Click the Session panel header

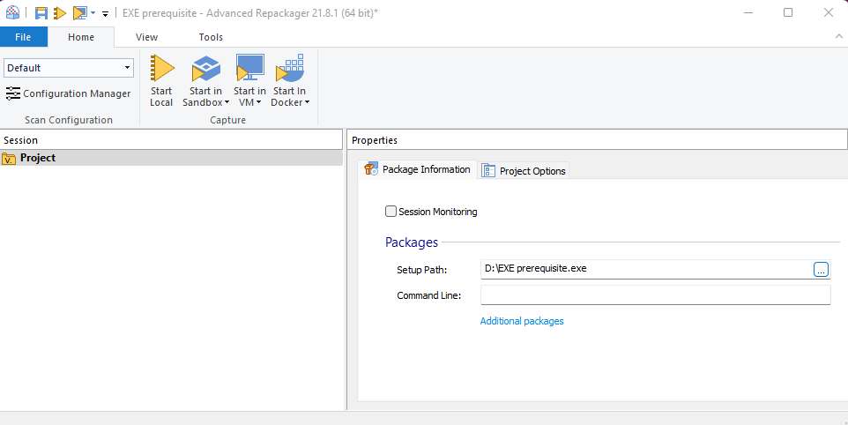point(171,140)
